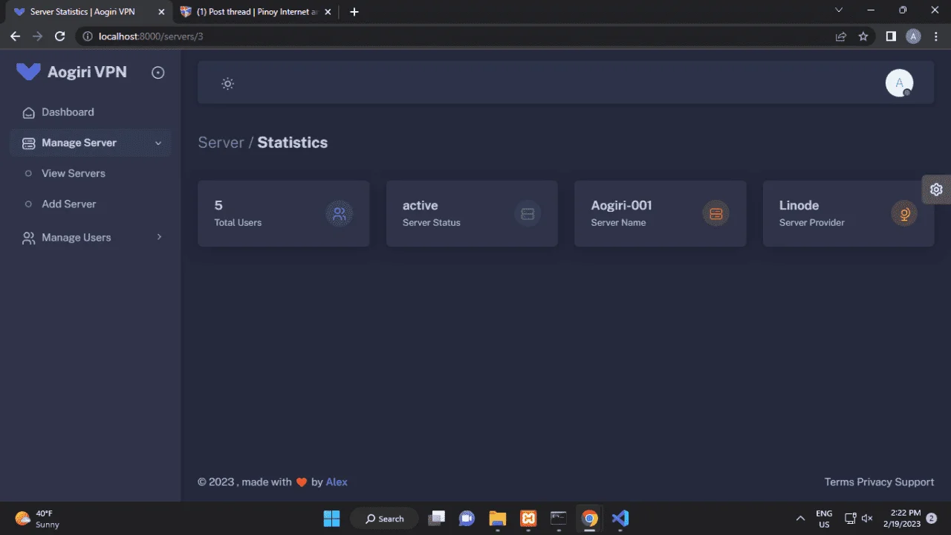Open the template customizer gear
This screenshot has height=535, width=951.
(x=936, y=189)
